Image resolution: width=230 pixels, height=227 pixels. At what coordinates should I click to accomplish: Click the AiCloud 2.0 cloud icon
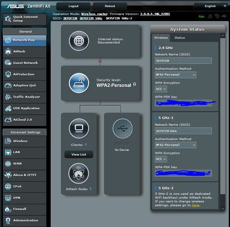tap(8, 120)
